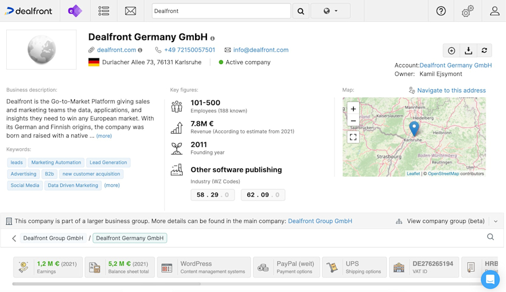Click the Dealfront logo in header

(28, 11)
